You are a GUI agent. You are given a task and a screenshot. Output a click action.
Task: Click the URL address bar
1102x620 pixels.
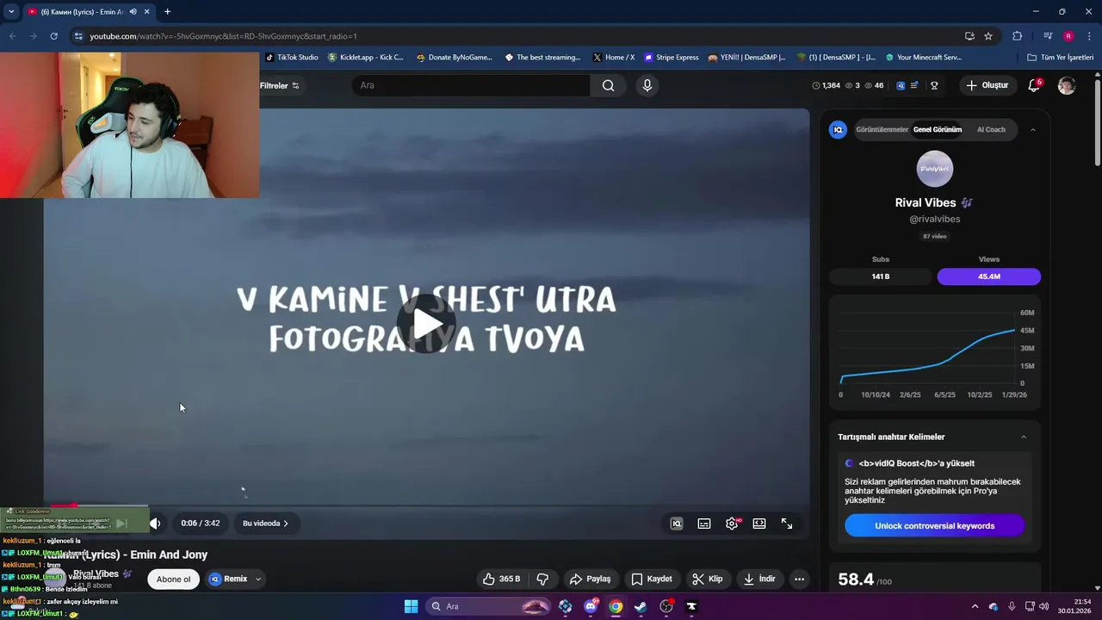coord(517,36)
